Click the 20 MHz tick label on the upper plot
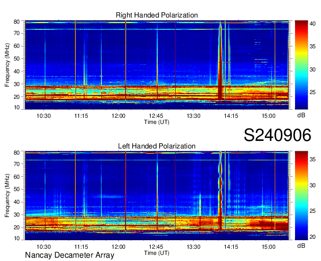The image size is (321, 261). point(17,97)
